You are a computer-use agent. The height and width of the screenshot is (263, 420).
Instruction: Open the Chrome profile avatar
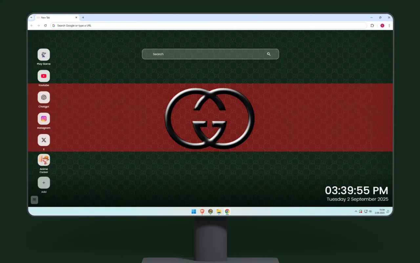pyautogui.click(x=382, y=26)
